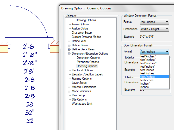
Task: Click the 2'/8" door dimension sample
Action: tap(30, 63)
